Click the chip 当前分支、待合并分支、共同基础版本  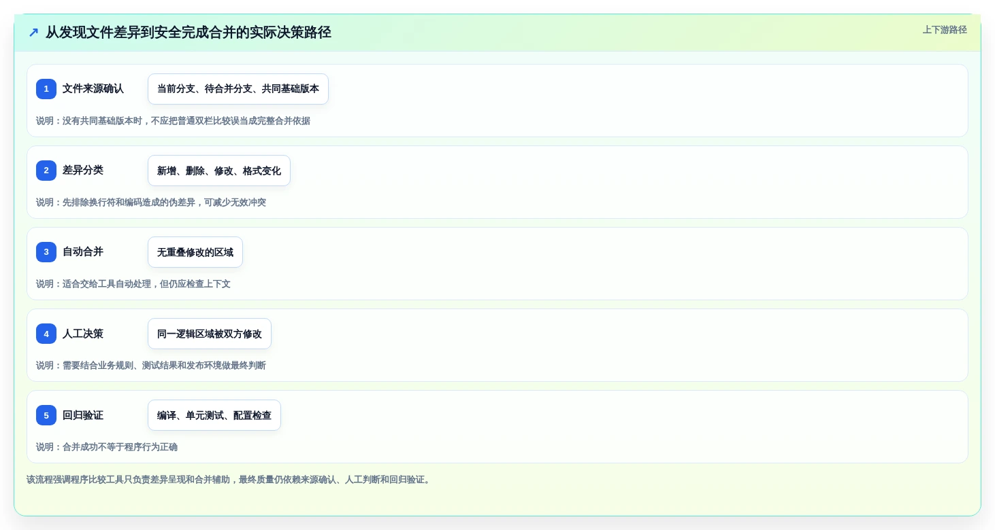pyautogui.click(x=238, y=89)
